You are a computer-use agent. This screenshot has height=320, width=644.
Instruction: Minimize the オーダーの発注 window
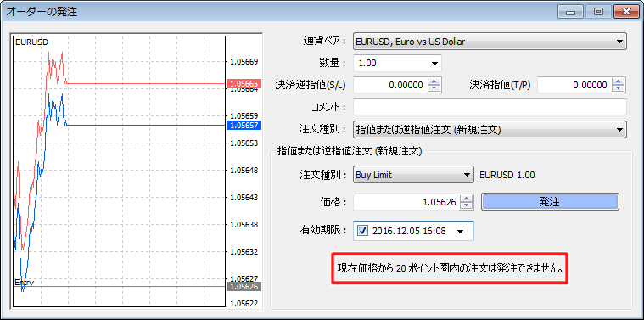[x=570, y=12]
